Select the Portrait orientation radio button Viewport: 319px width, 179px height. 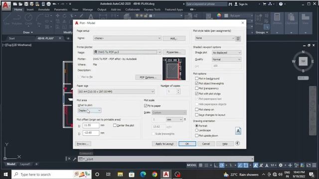(x=196, y=126)
